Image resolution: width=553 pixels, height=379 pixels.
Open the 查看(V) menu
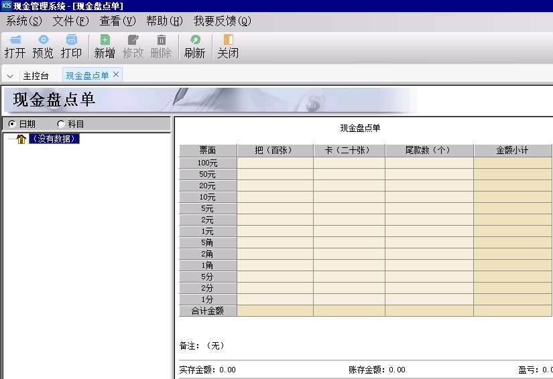(x=117, y=21)
